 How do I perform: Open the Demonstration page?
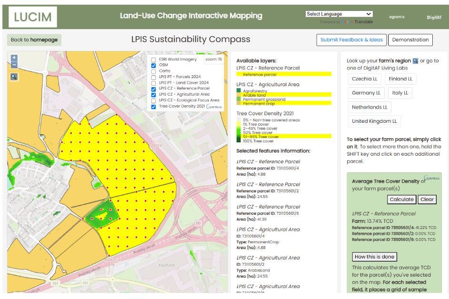pyautogui.click(x=410, y=40)
